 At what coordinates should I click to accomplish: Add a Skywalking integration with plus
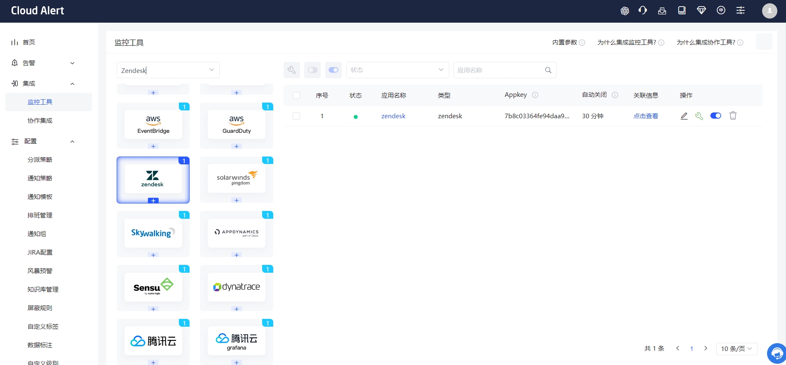click(153, 255)
